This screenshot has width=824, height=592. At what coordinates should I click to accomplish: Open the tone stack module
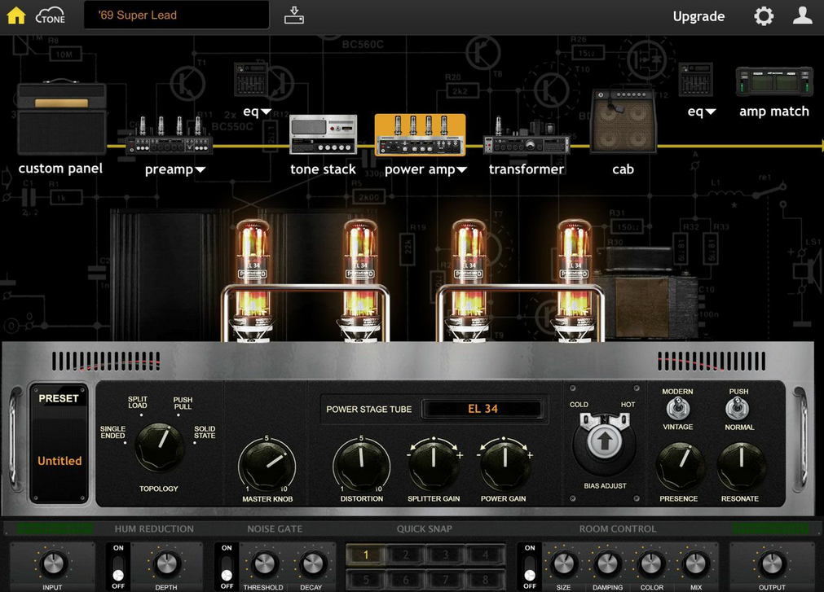(x=324, y=134)
